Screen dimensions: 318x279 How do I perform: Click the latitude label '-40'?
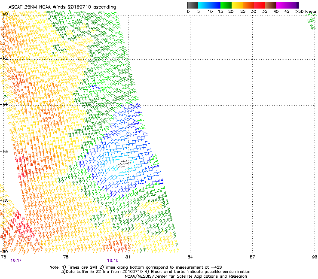pyautogui.click(x=4, y=14)
